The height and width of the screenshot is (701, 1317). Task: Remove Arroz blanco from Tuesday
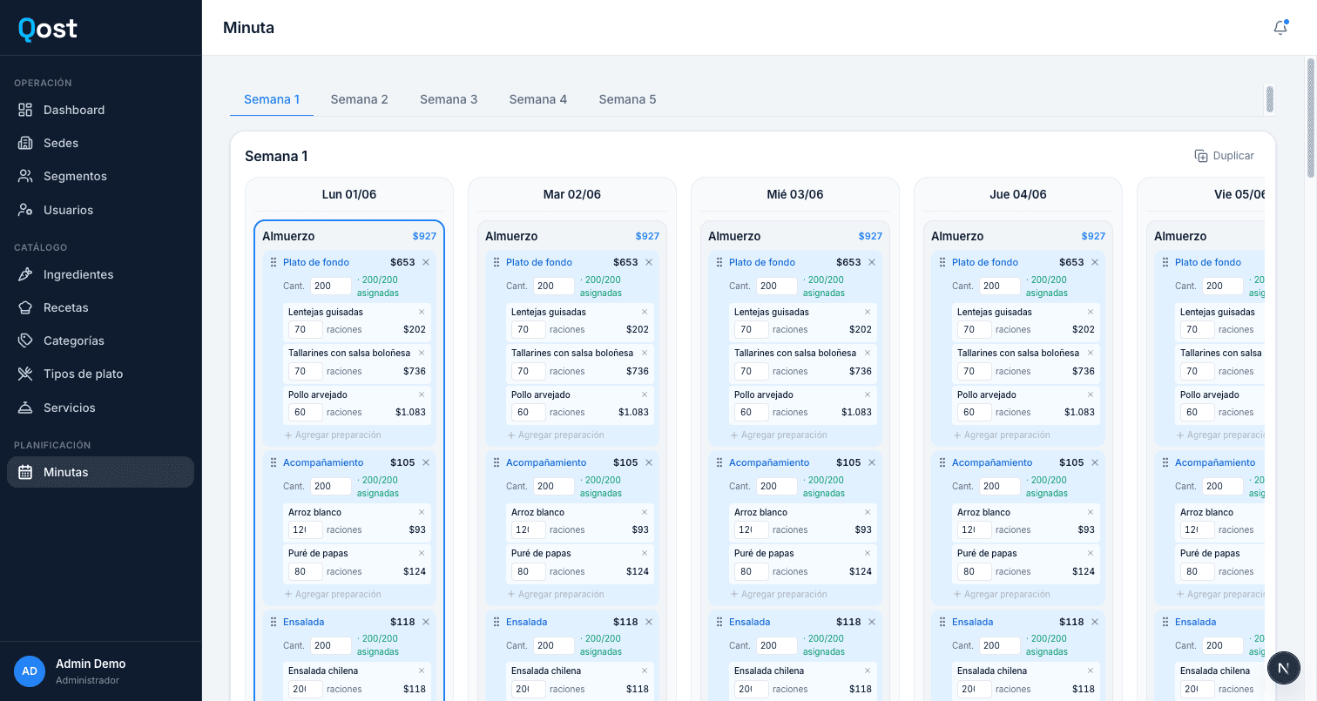tap(645, 512)
